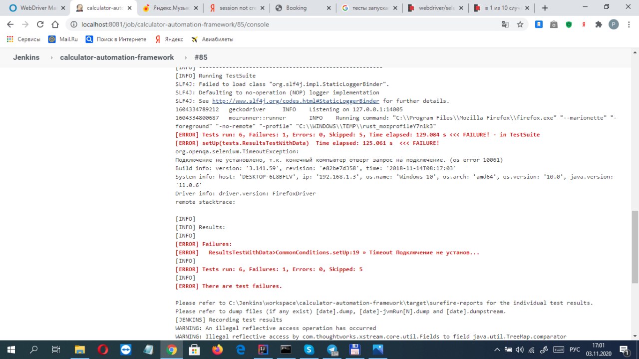Open Поиск в Интернете bookmark
The height and width of the screenshot is (359, 639).
click(116, 39)
